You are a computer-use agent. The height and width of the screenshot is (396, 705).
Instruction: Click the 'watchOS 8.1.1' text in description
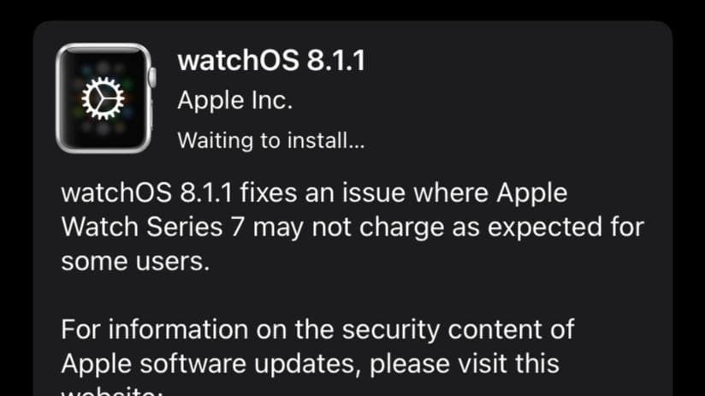146,193
